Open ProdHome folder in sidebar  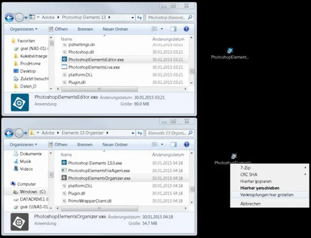pyautogui.click(x=27, y=64)
